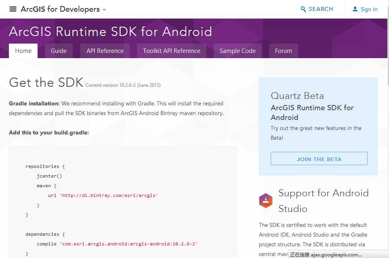
Task: Click the repositories code line
Action: click(x=45, y=166)
